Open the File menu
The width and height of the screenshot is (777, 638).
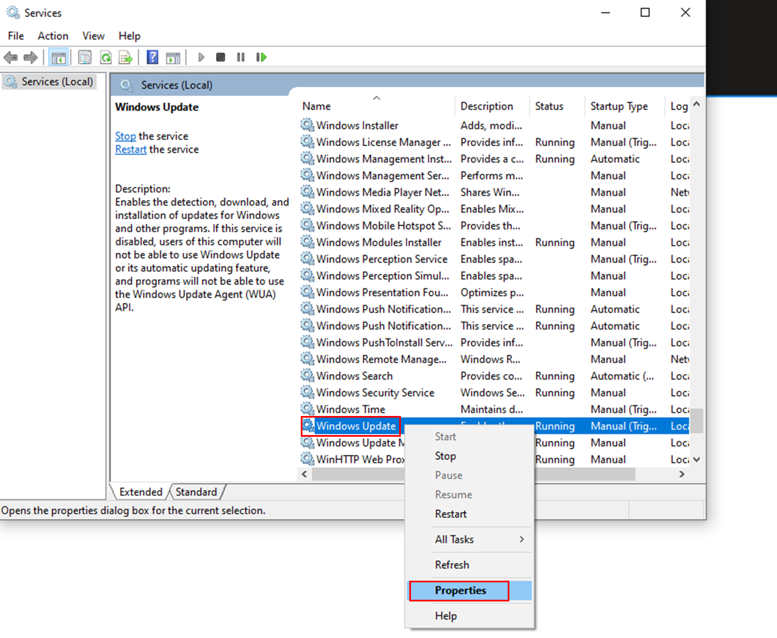pos(16,36)
